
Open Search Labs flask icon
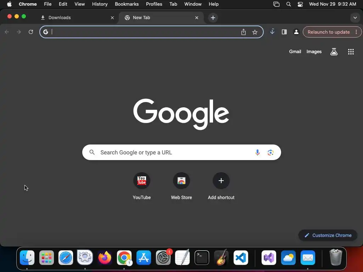tap(334, 52)
